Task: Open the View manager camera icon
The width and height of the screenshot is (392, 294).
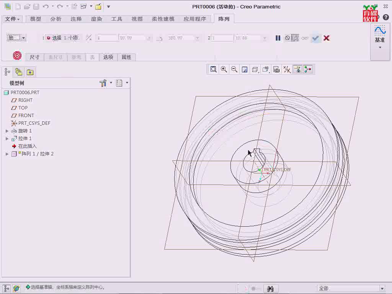Action: point(276,69)
